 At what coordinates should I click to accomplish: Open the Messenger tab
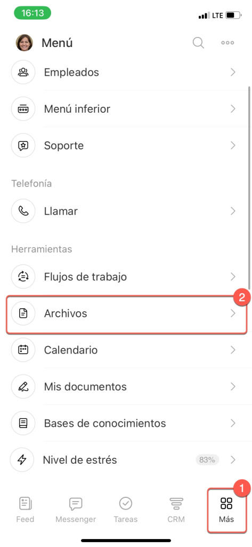[76, 510]
